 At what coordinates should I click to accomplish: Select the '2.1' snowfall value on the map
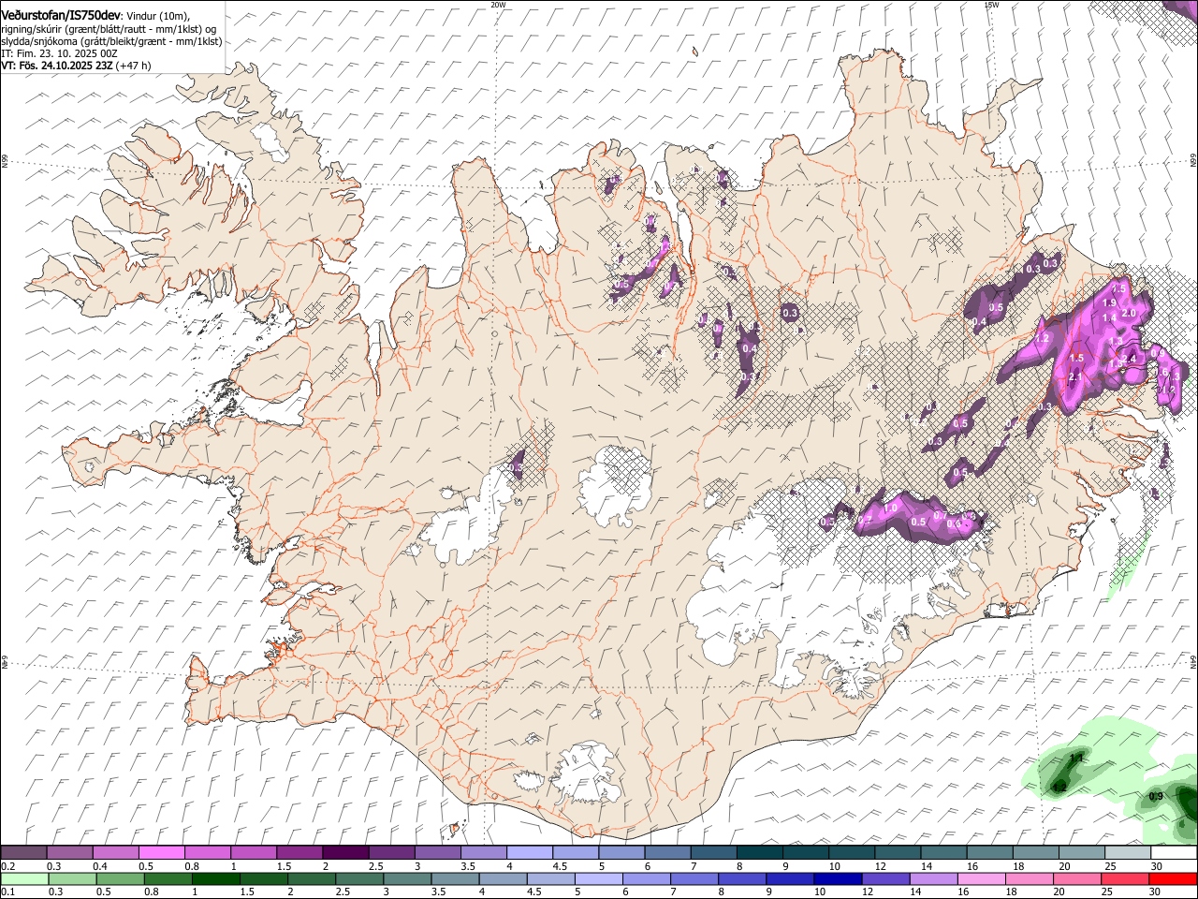coord(1075,376)
